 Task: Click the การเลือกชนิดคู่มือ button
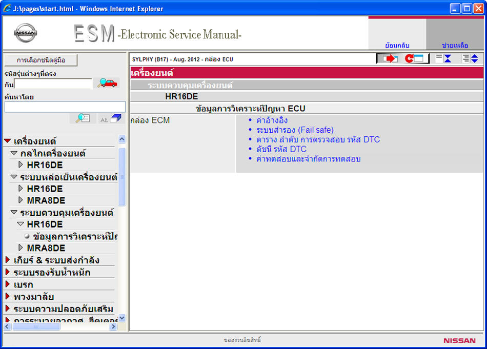(40, 60)
